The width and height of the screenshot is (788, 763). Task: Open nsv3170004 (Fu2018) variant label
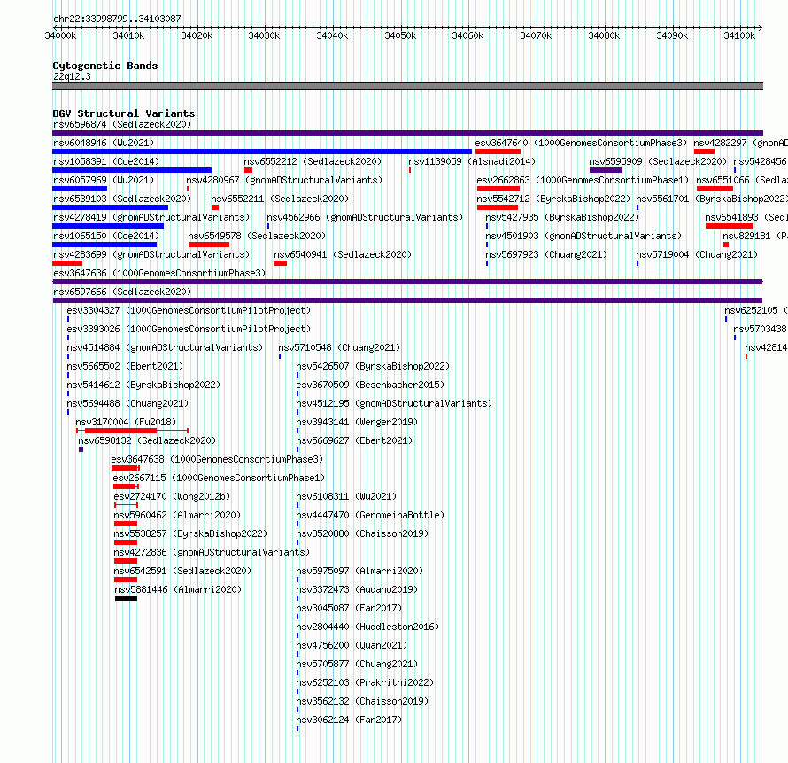[126, 422]
